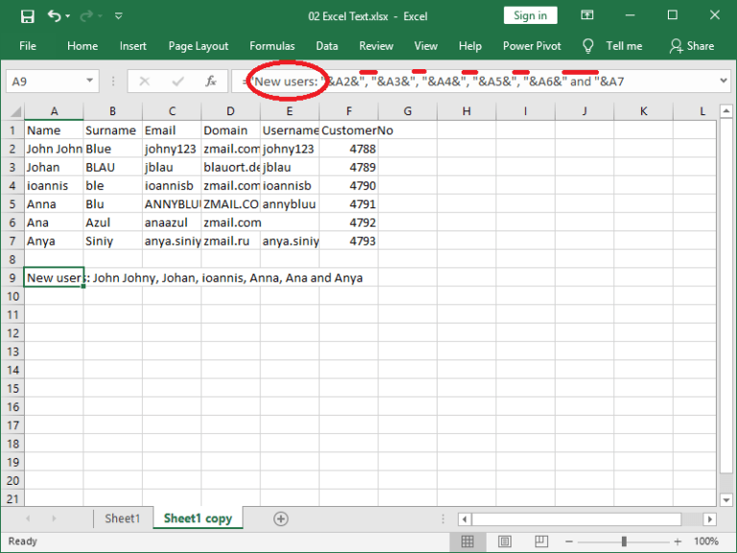737x553 pixels.
Task: Click the Sign in button
Action: [530, 15]
